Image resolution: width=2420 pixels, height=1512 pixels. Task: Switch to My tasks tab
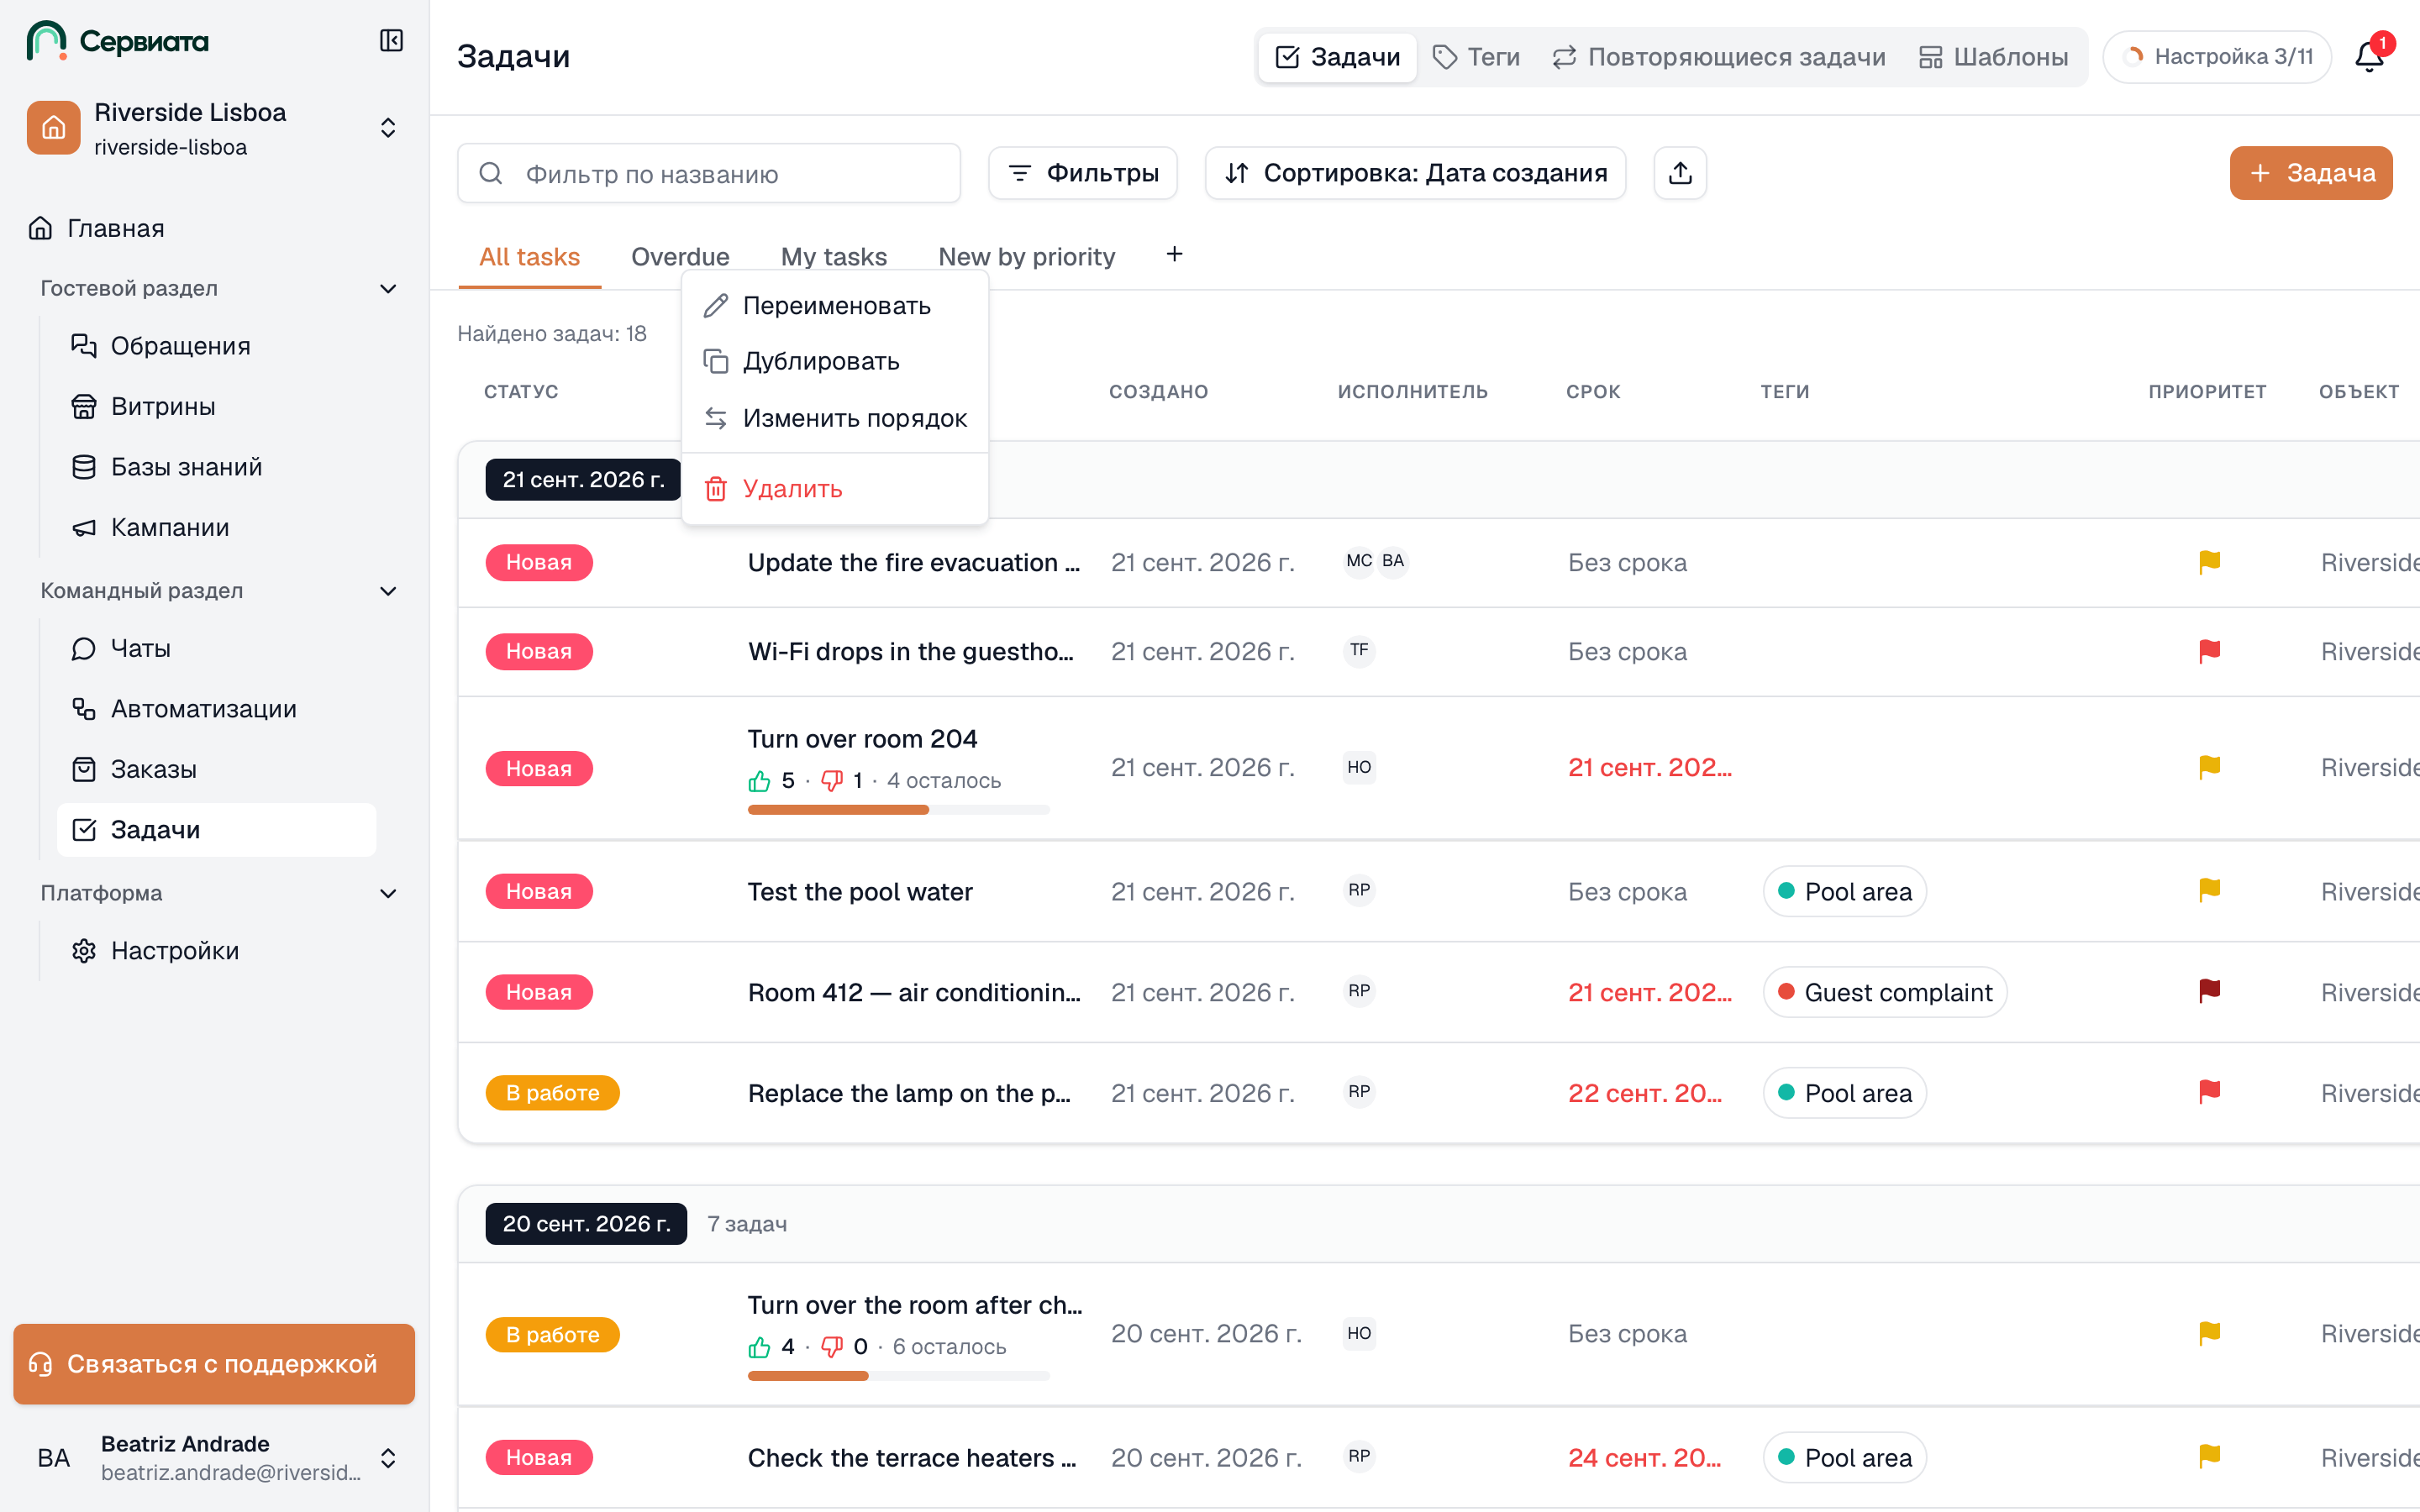[x=833, y=257]
